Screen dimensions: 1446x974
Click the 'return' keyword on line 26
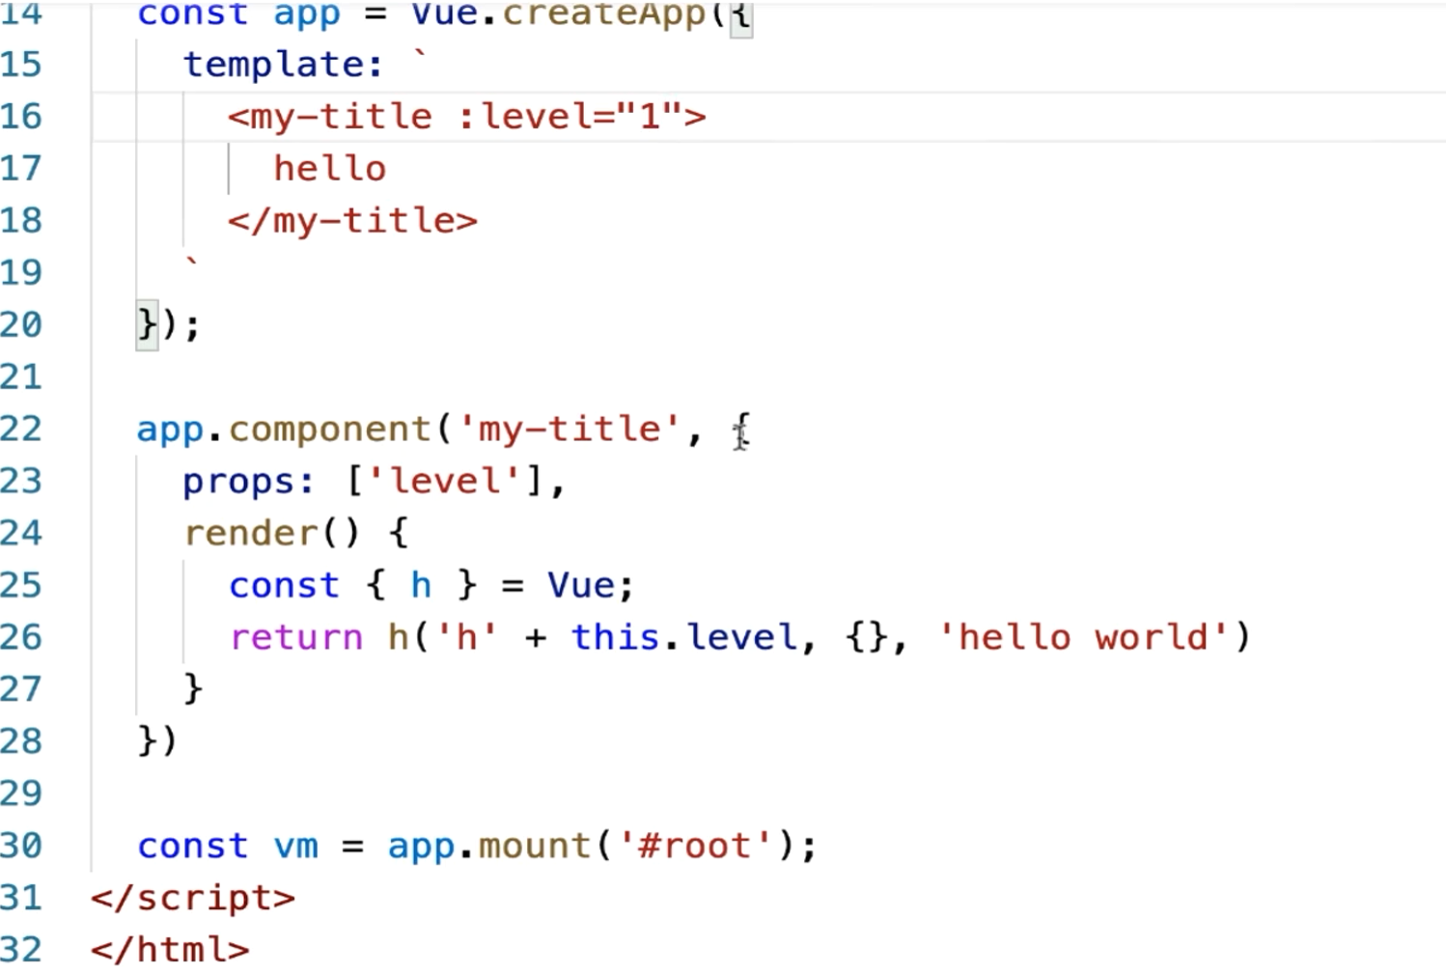tap(296, 637)
